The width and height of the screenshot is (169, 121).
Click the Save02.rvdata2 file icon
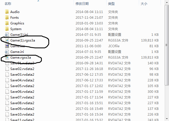pyautogui.click(x=7, y=69)
